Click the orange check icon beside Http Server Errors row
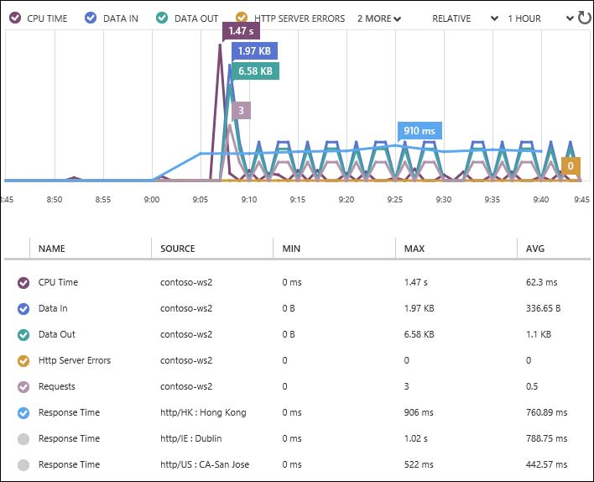Screen dimensions: 594x482 (x=23, y=361)
